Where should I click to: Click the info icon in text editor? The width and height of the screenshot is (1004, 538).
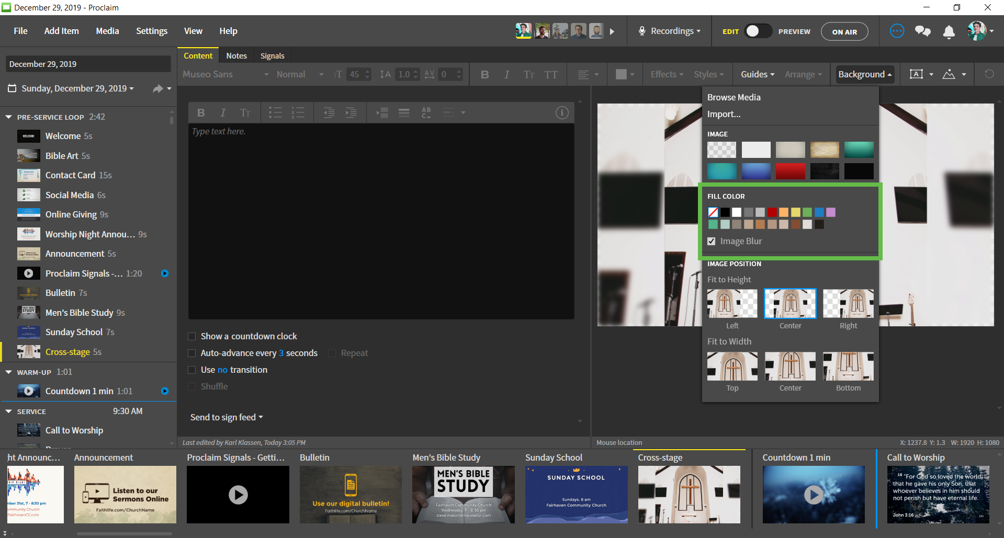pos(562,112)
